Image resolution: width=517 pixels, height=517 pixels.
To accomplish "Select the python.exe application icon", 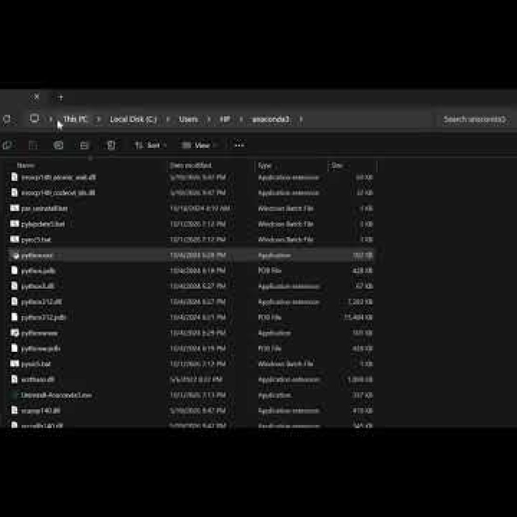I will tap(15, 255).
